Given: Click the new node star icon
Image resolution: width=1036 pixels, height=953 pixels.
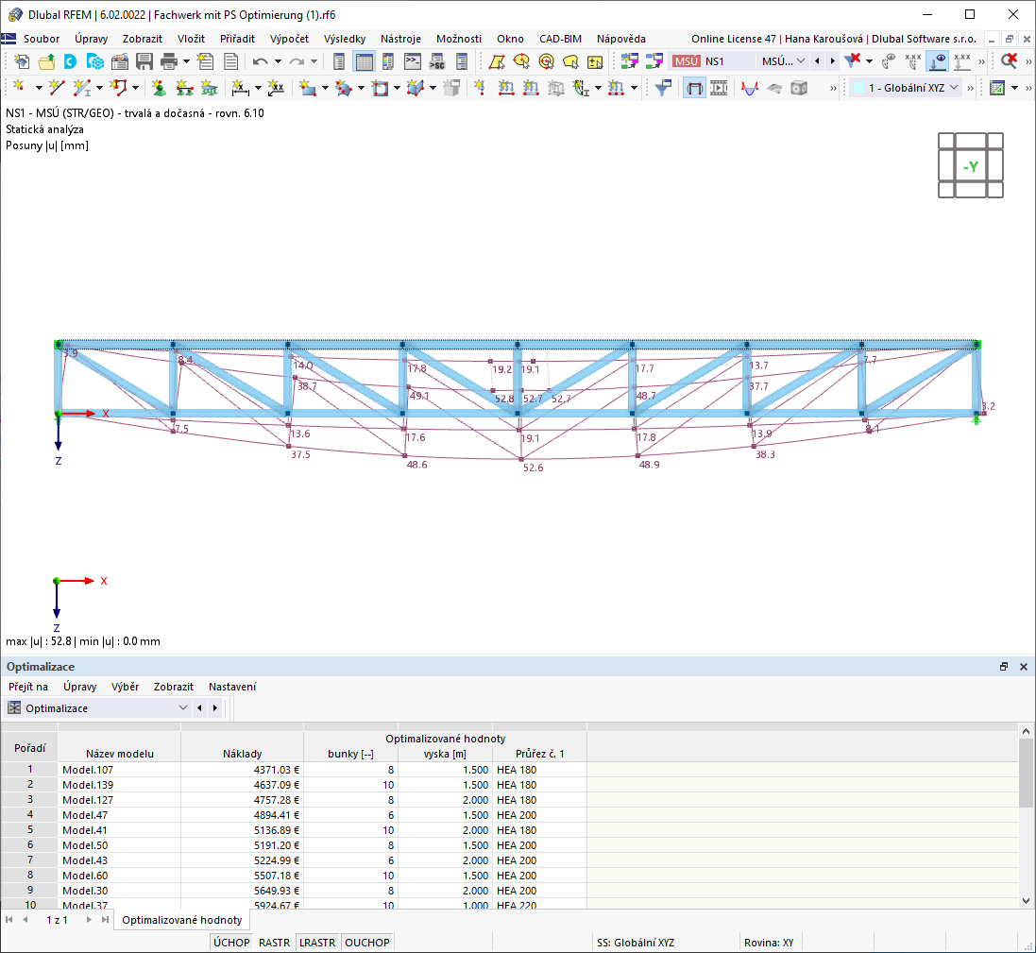Looking at the screenshot, I should pos(19,87).
